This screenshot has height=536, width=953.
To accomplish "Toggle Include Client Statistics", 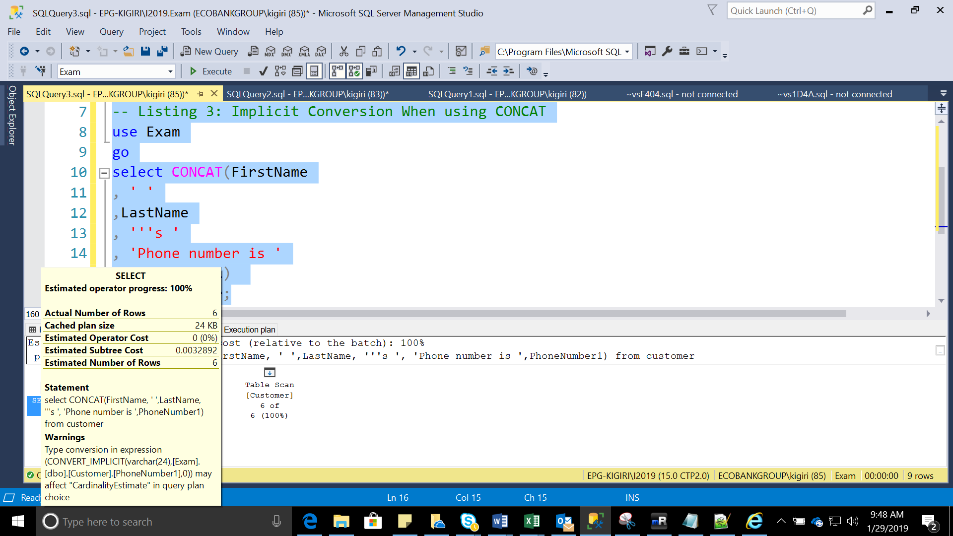I will coord(371,71).
